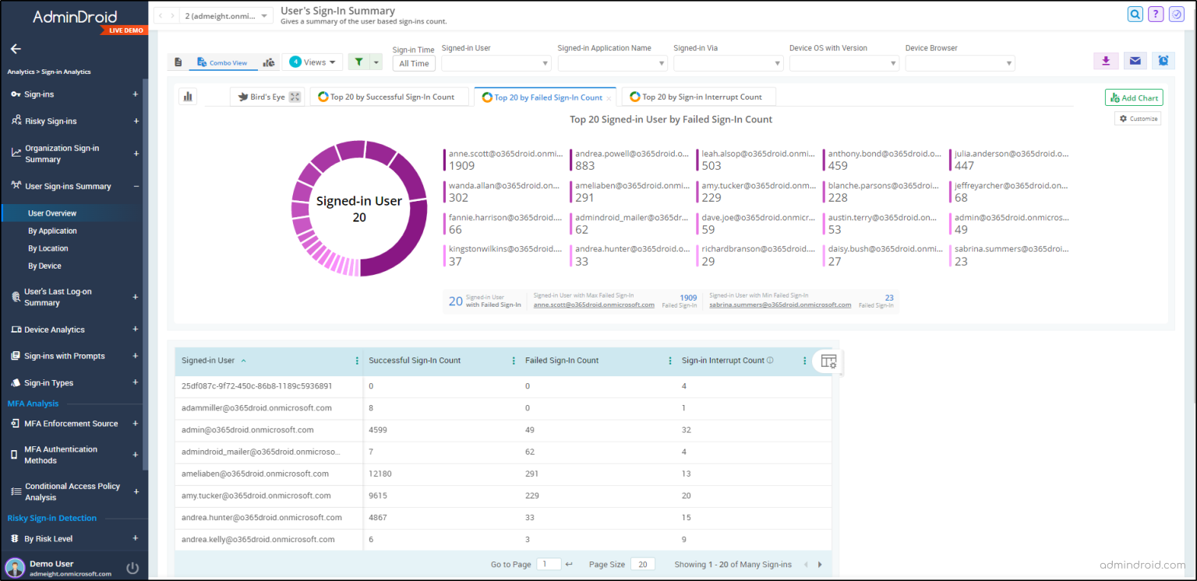Open the anne.scott@o365droid.onmicrosoft.com link
The image size is (1197, 581).
[595, 305]
